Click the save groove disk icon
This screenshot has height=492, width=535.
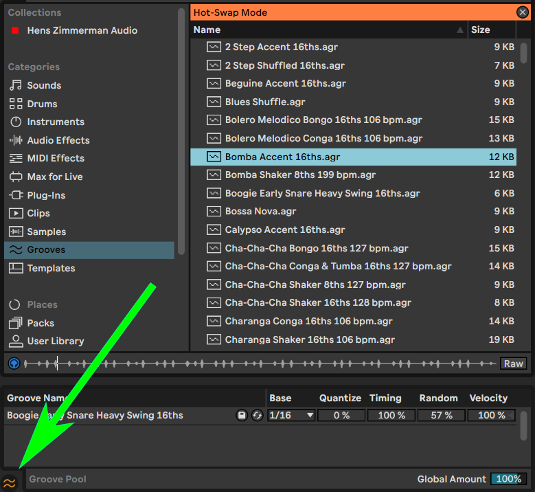click(242, 415)
